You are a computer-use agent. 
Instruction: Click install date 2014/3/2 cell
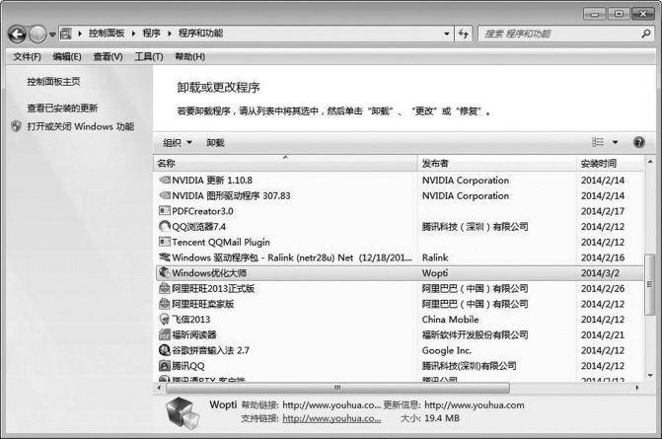(x=600, y=273)
